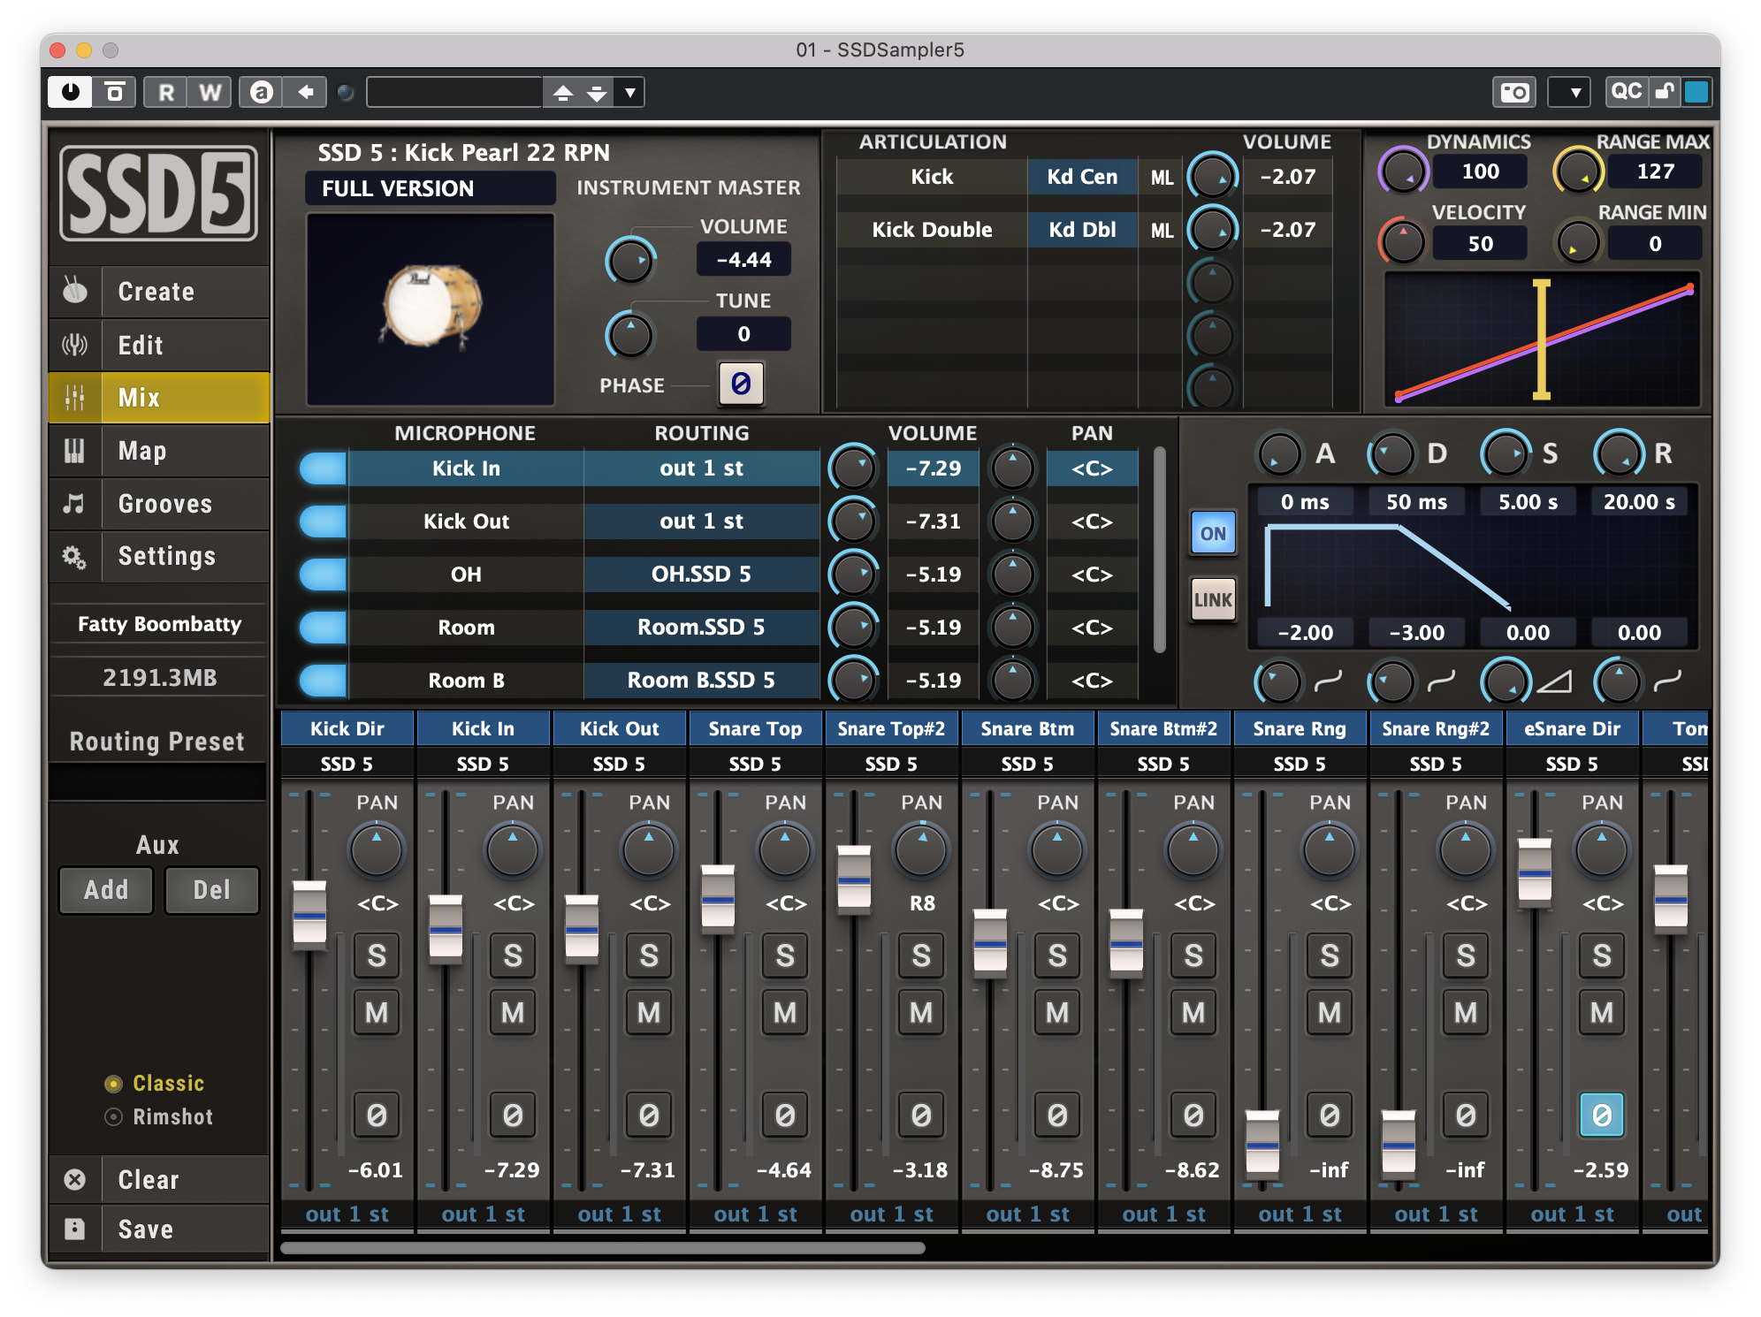This screenshot has width=1761, height=1317.
Task: Click the Save disk icon
Action: point(75,1229)
